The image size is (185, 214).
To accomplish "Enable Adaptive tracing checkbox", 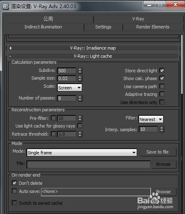I will coord(162,94).
